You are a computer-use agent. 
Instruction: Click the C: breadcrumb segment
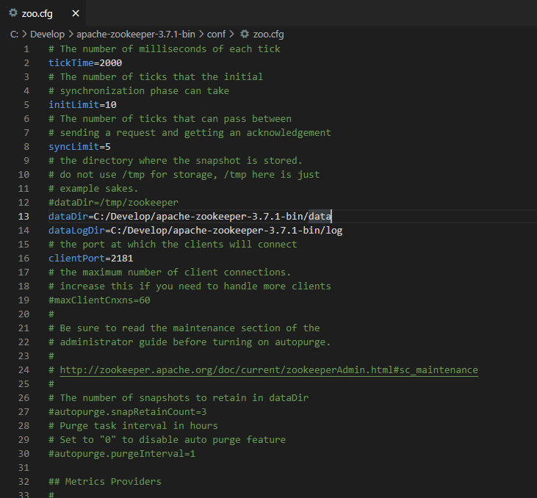[x=14, y=35]
